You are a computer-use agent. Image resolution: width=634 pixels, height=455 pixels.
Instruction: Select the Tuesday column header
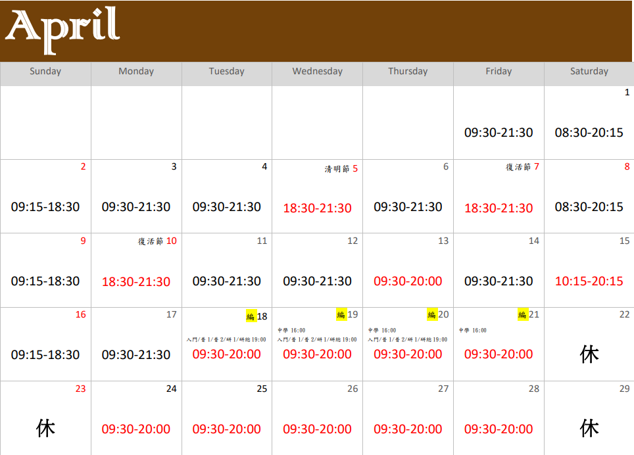pos(226,71)
